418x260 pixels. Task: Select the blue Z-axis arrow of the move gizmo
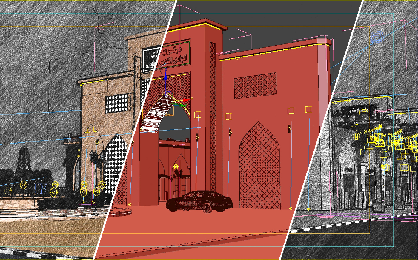click(166, 77)
